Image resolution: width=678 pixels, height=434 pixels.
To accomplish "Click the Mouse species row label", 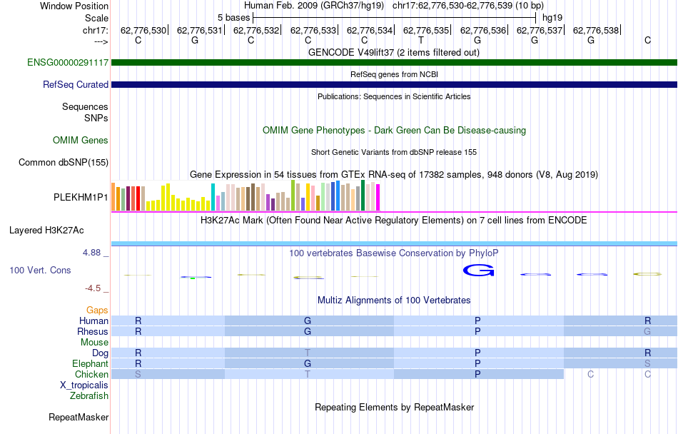I will click(x=94, y=343).
